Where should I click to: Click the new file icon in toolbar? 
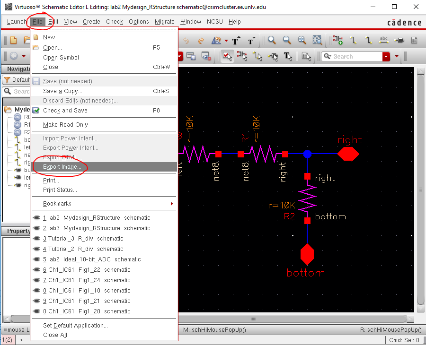[14, 40]
